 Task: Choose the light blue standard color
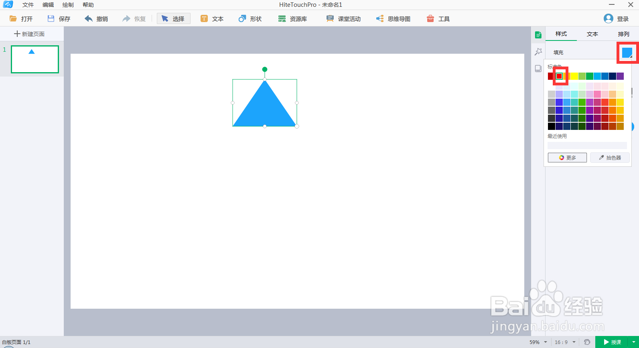point(597,76)
